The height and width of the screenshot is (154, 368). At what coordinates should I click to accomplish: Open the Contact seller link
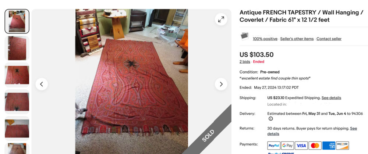[x=329, y=39]
